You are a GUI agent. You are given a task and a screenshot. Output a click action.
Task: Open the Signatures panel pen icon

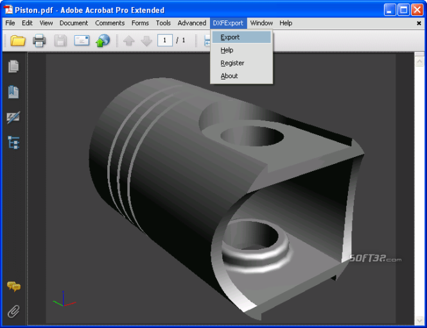click(13, 117)
